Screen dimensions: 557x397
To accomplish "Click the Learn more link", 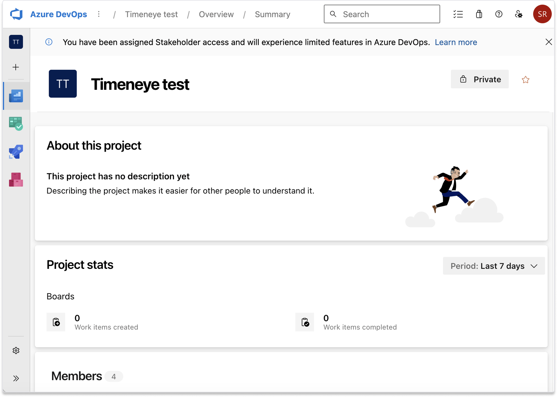I will 456,42.
